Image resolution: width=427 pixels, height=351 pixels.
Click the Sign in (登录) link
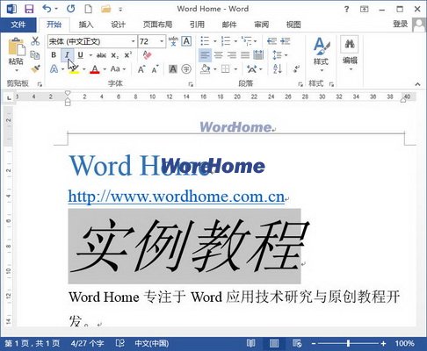400,24
